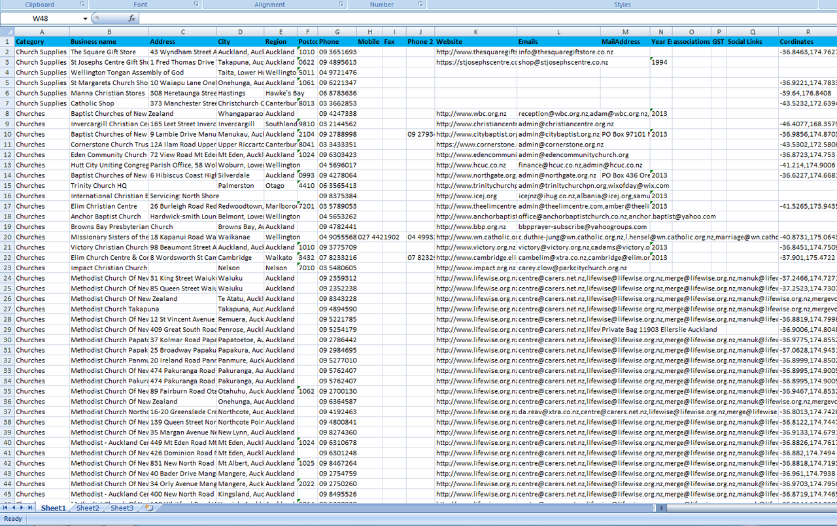Select the website cell 'http://www.icej.org'
837x526 pixels.
(x=476, y=196)
